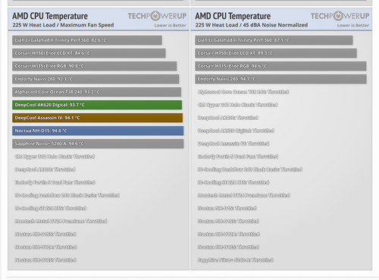Screen dimensions: 379x280
Task: Click Corsair H115i Elite RGB 94.6 °C bar
Action: [280, 66]
